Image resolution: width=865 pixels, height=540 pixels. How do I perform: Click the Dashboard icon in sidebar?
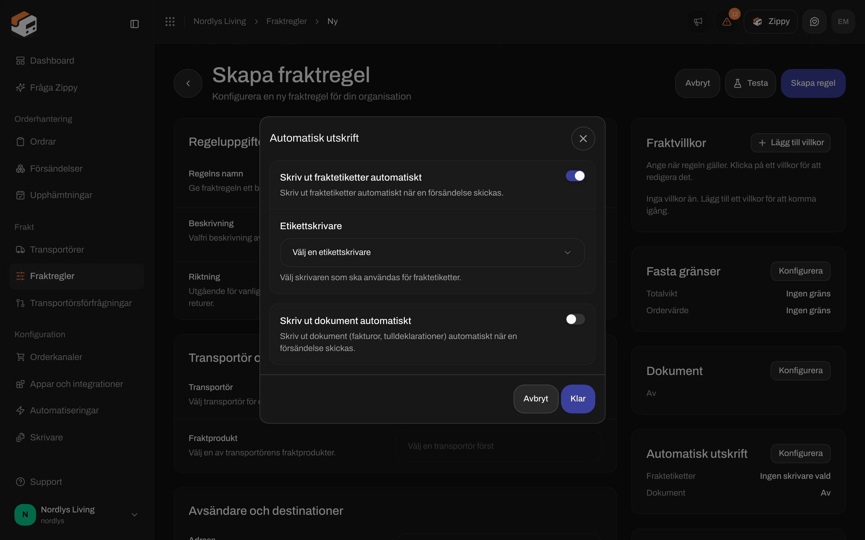pos(20,61)
